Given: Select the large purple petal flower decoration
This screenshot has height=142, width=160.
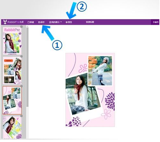Looking at the screenshot, I should [x=110, y=101].
